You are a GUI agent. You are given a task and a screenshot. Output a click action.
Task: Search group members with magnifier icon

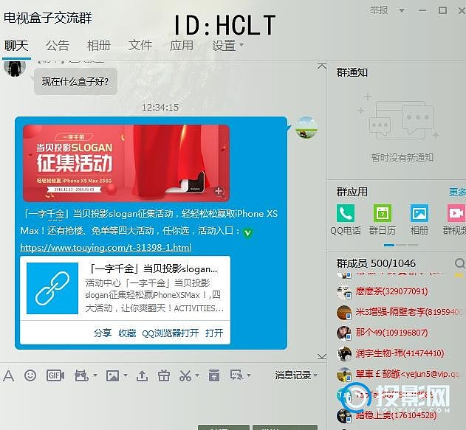pos(460,263)
